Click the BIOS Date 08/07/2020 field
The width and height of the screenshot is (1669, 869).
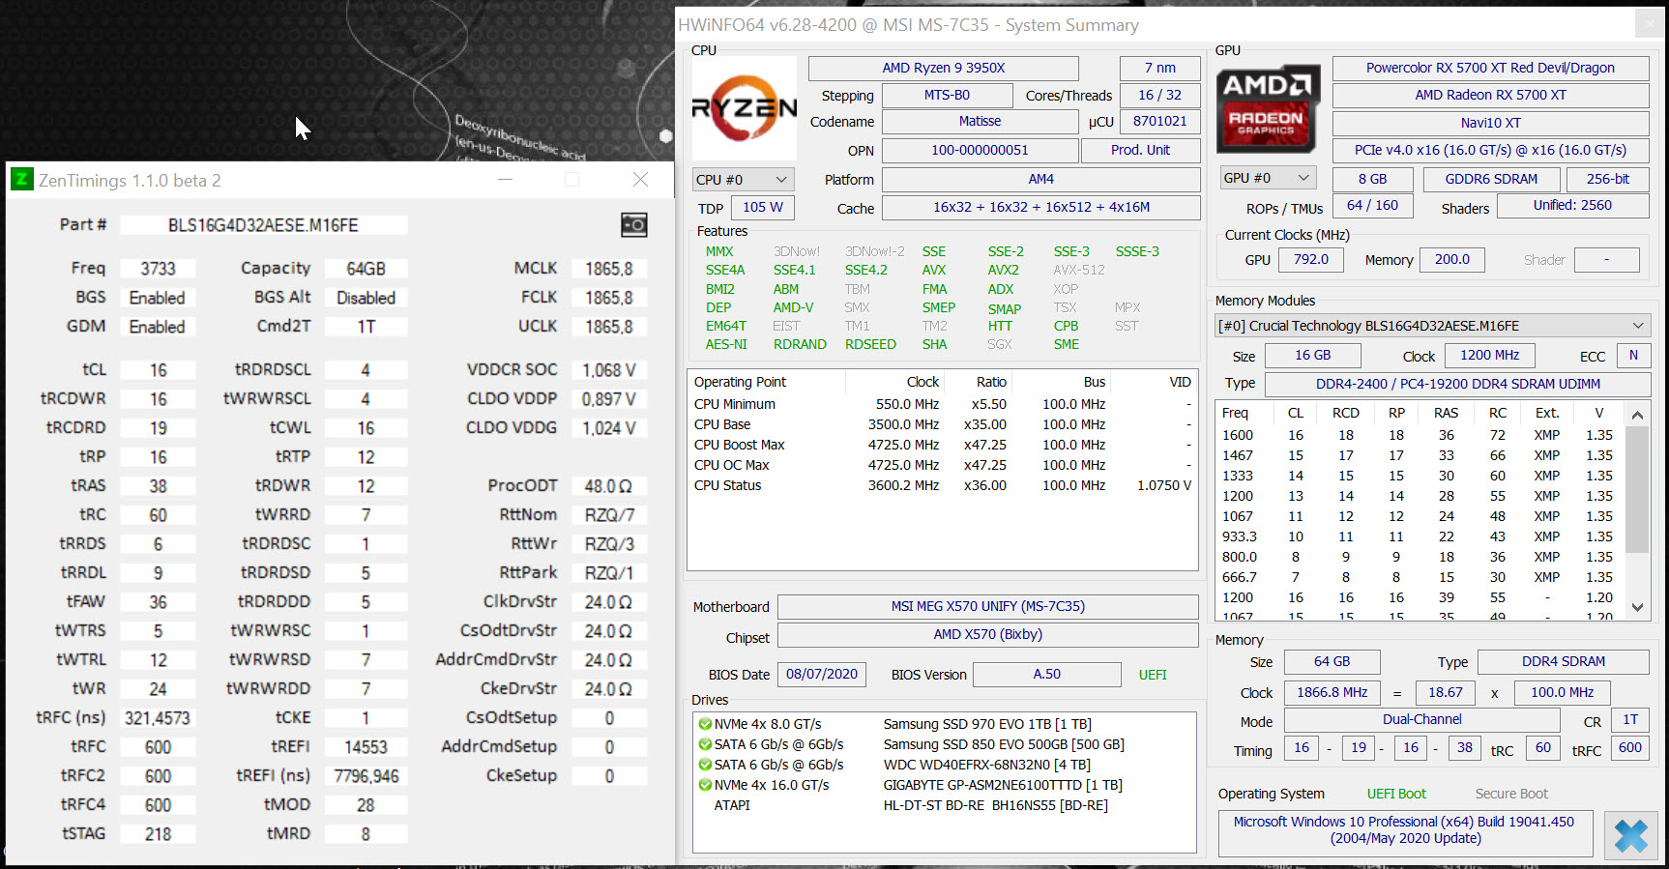822,675
